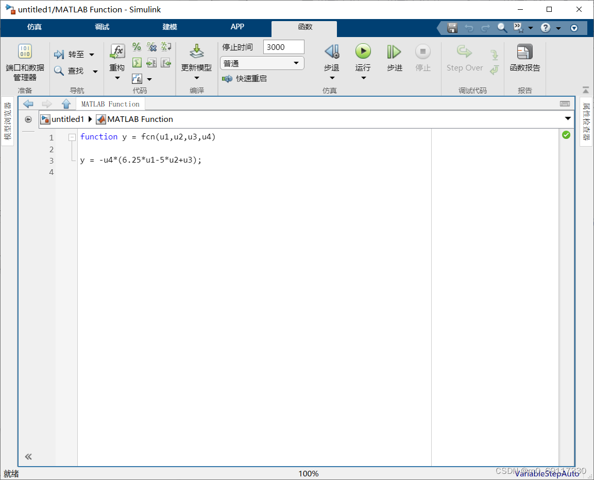Click the 查找 (Find) magnifier icon
The width and height of the screenshot is (594, 480).
[59, 70]
